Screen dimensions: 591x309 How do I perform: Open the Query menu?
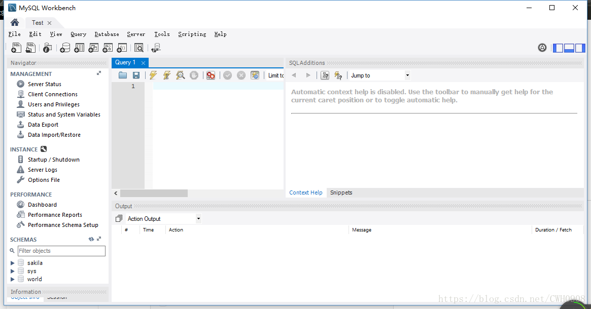point(78,34)
